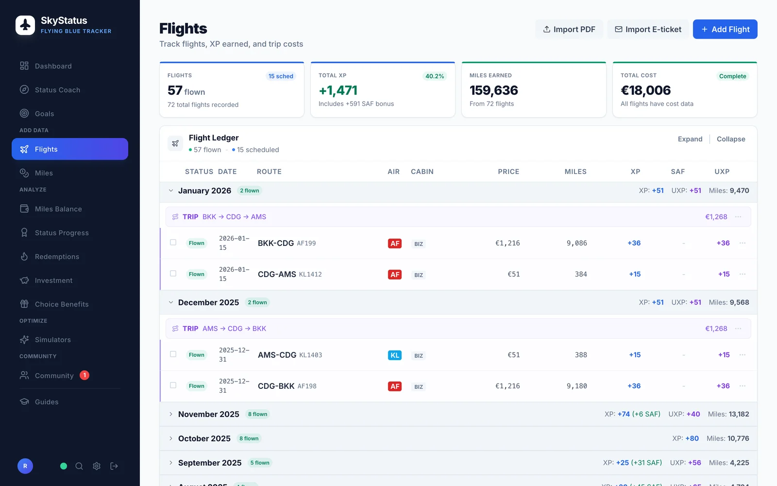Screen dimensions: 777x486
Task: Open more options for CDG-BKK row
Action: coord(743,386)
